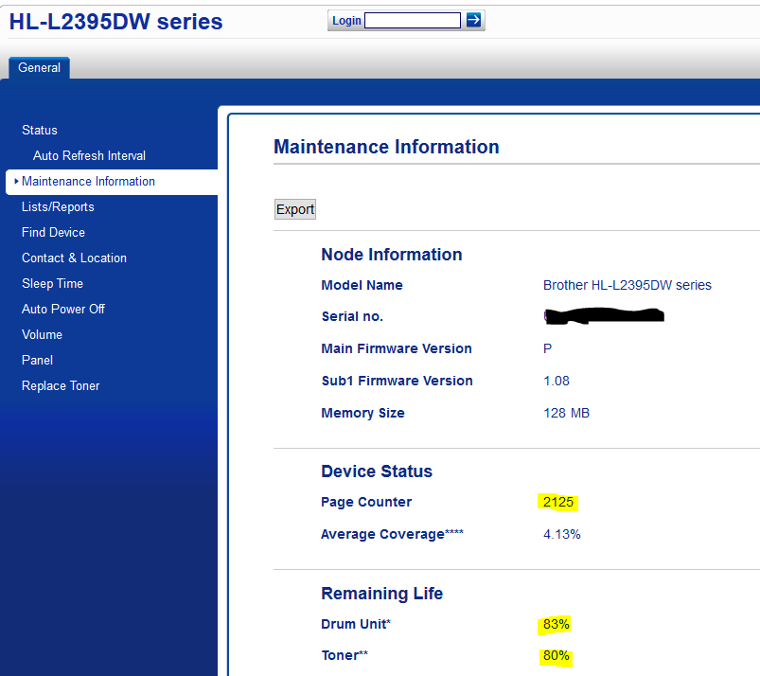Viewport: 760px width, 676px height.
Task: Click the Remaining Life heading
Action: [x=382, y=594]
